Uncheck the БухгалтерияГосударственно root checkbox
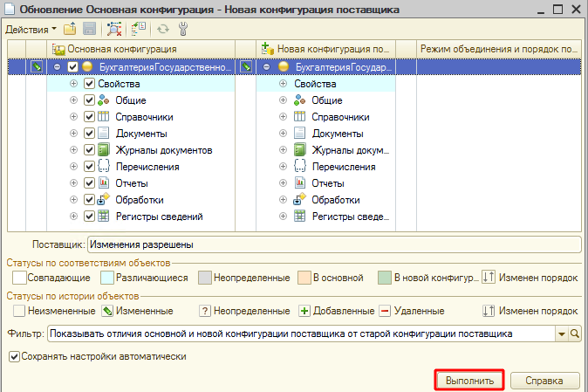This screenshot has height=392, width=588. 72,67
